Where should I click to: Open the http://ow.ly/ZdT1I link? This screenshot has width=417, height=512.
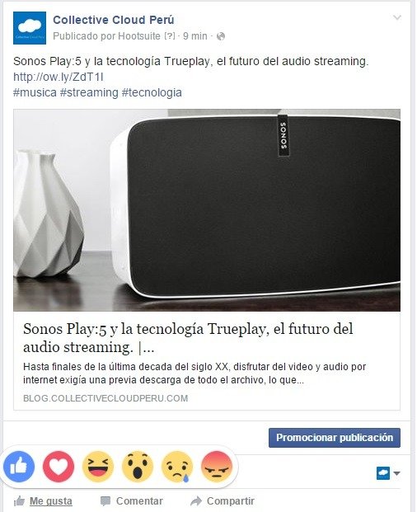click(58, 77)
